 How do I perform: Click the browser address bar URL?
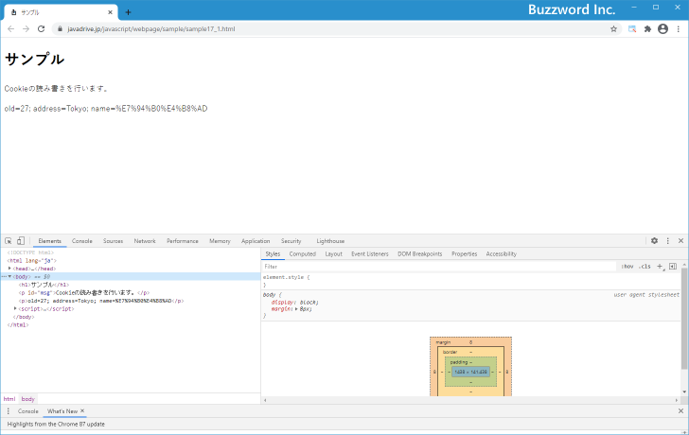151,29
